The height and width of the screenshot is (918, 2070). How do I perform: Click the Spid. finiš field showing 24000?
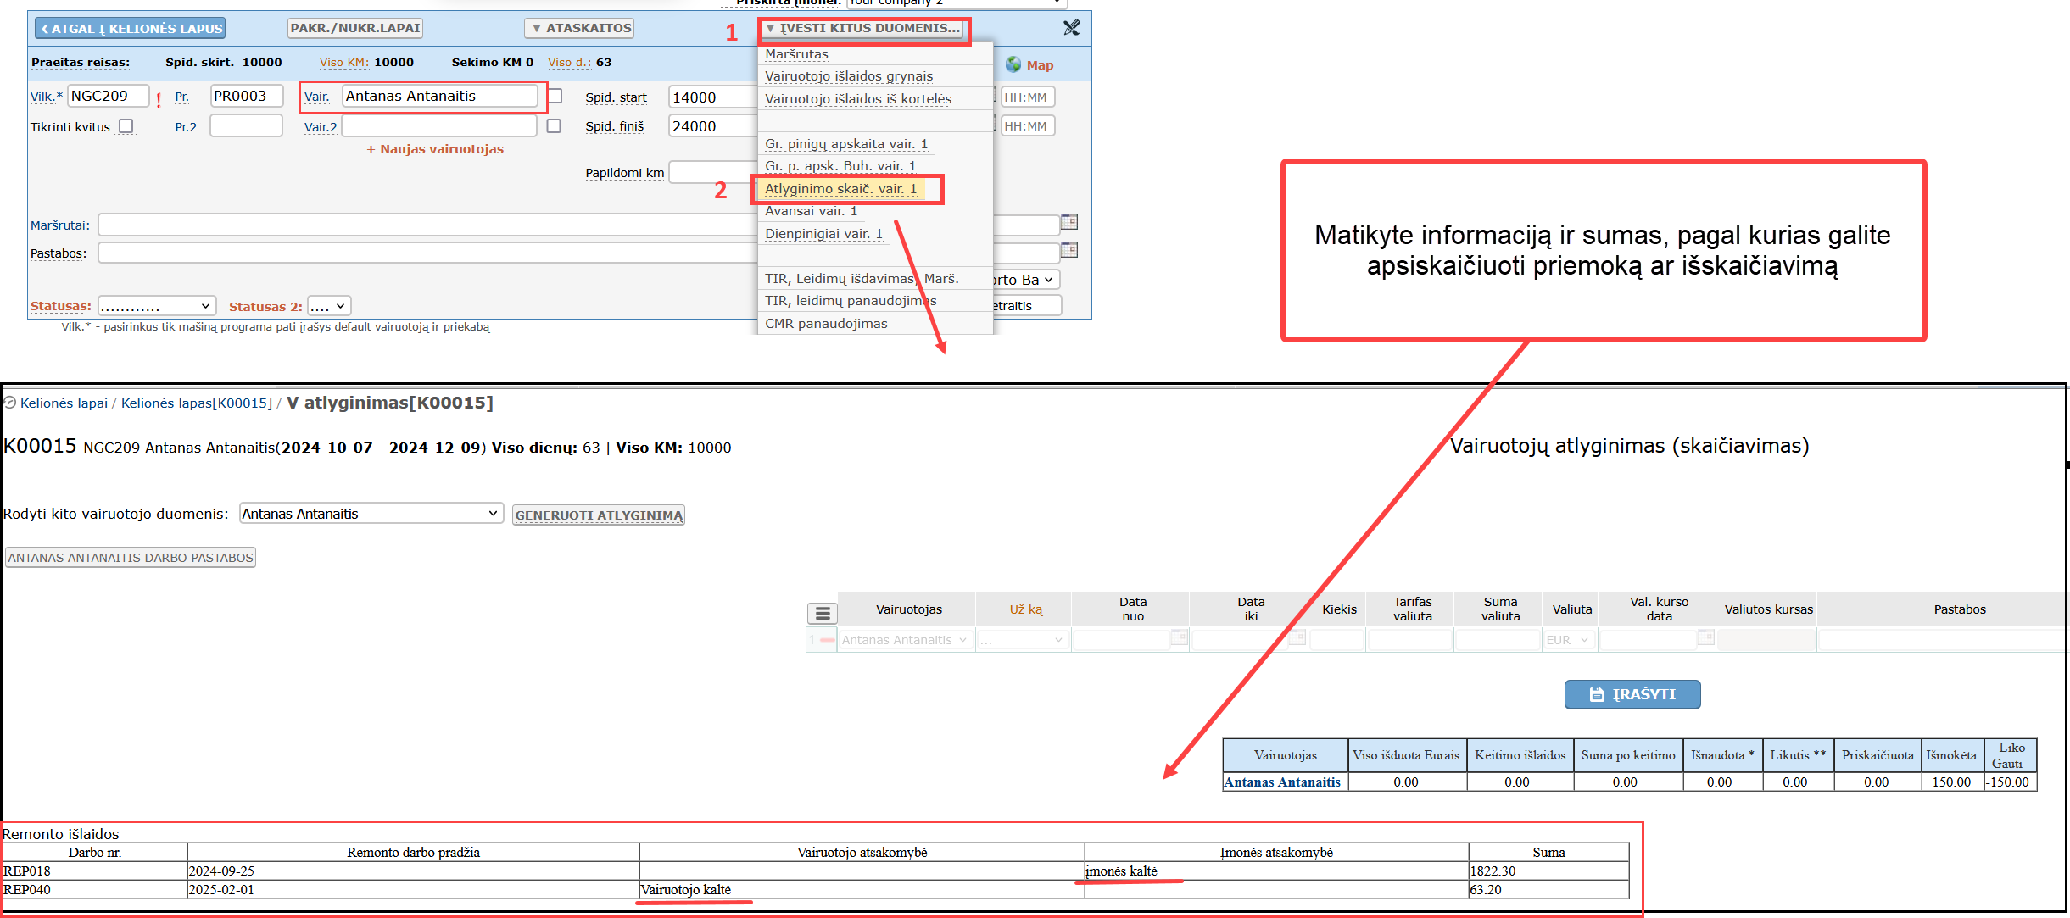click(712, 126)
